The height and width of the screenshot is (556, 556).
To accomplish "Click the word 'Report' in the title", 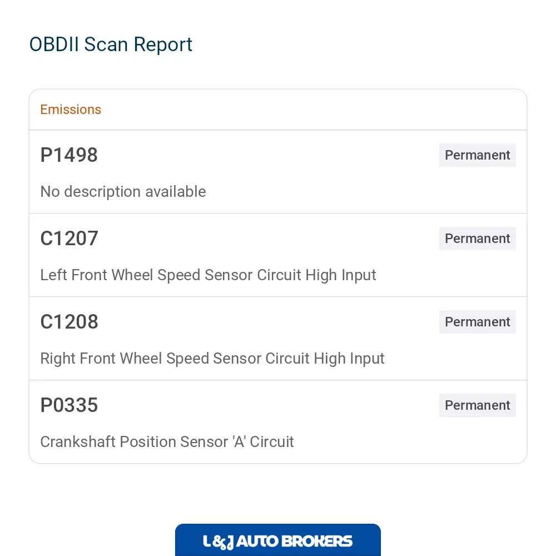I will [x=163, y=46].
